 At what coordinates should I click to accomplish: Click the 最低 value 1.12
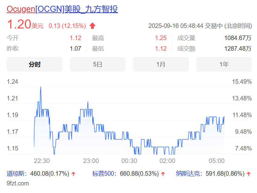(x=161, y=49)
